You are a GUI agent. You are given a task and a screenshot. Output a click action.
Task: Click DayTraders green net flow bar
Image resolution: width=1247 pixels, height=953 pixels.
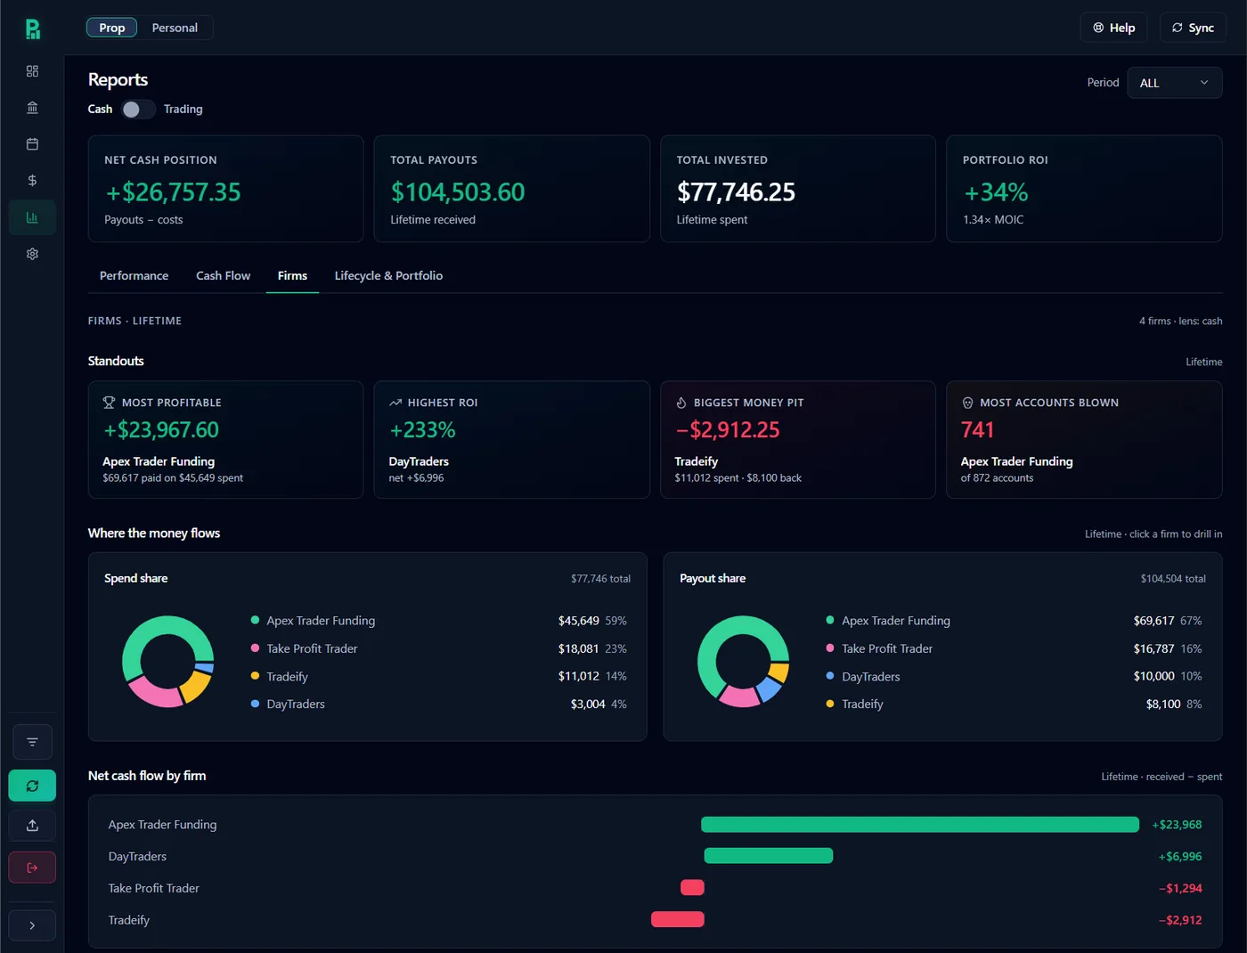(769, 856)
